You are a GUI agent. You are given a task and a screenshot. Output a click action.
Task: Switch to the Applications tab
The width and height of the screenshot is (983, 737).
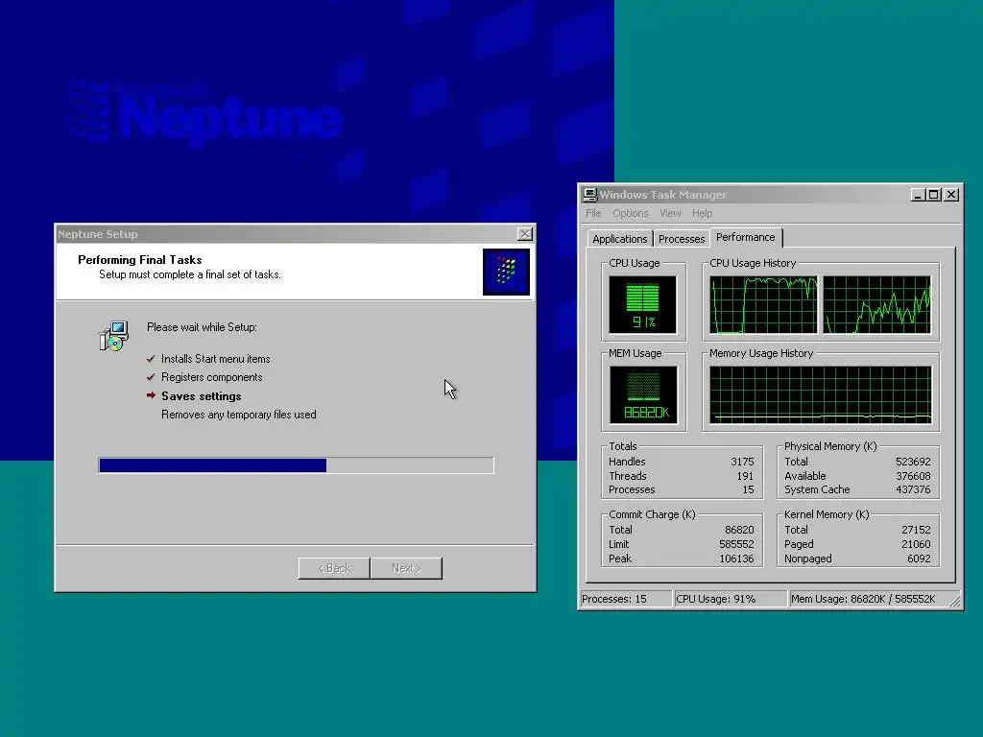(x=619, y=239)
